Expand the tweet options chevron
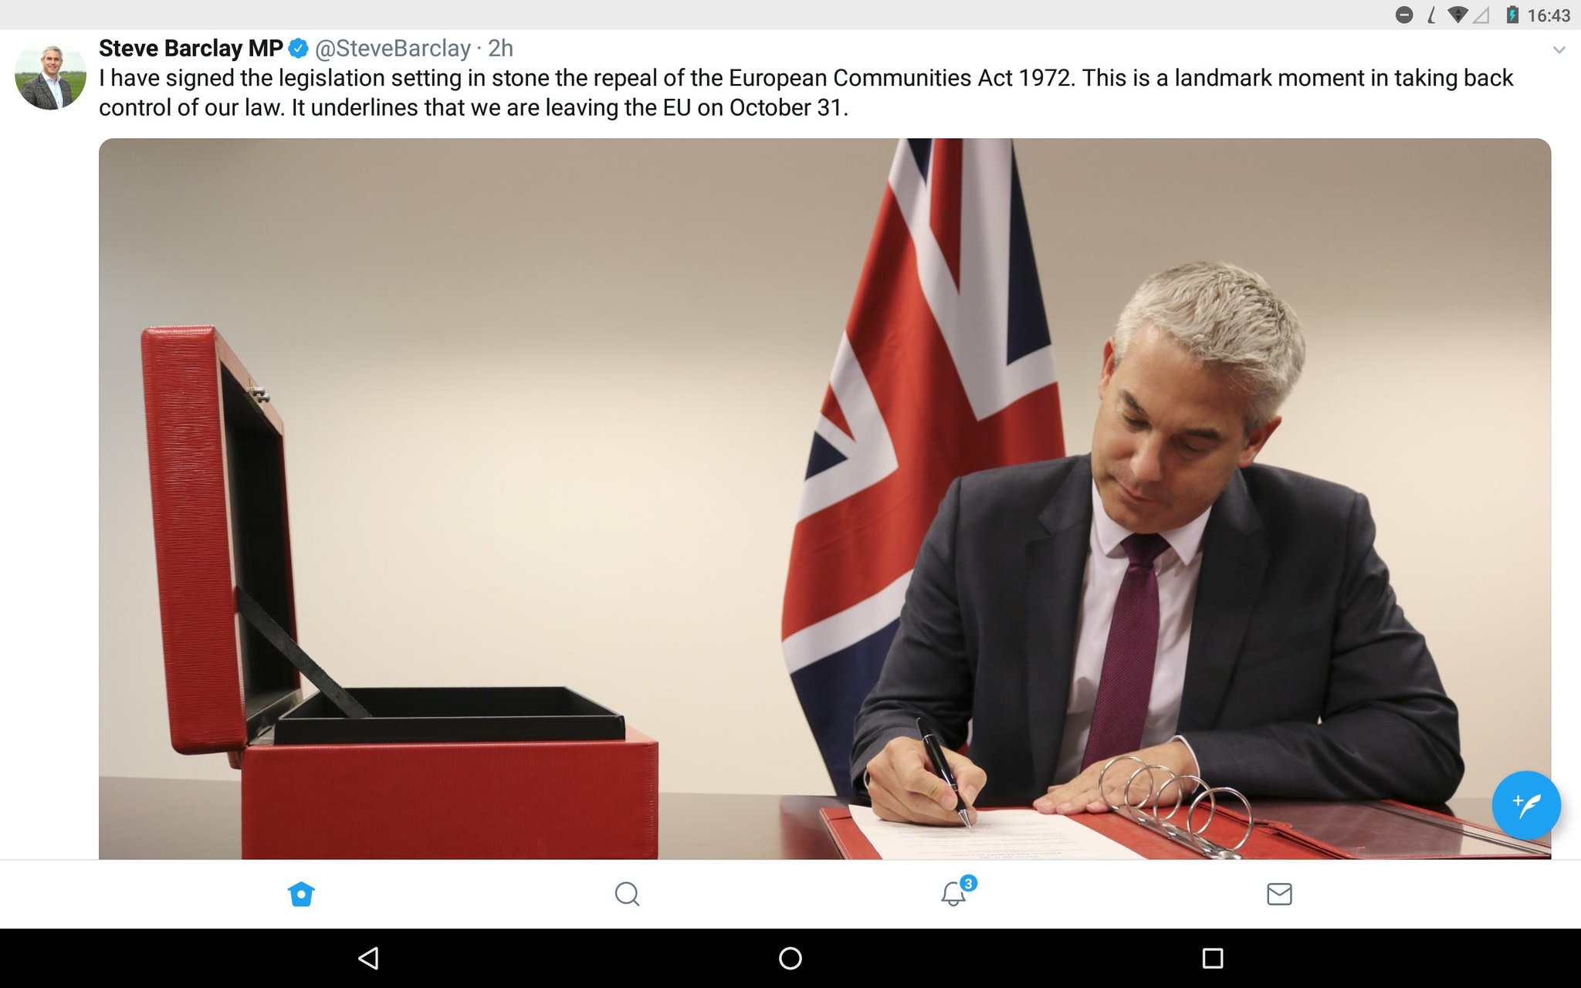The height and width of the screenshot is (988, 1581). [1559, 50]
